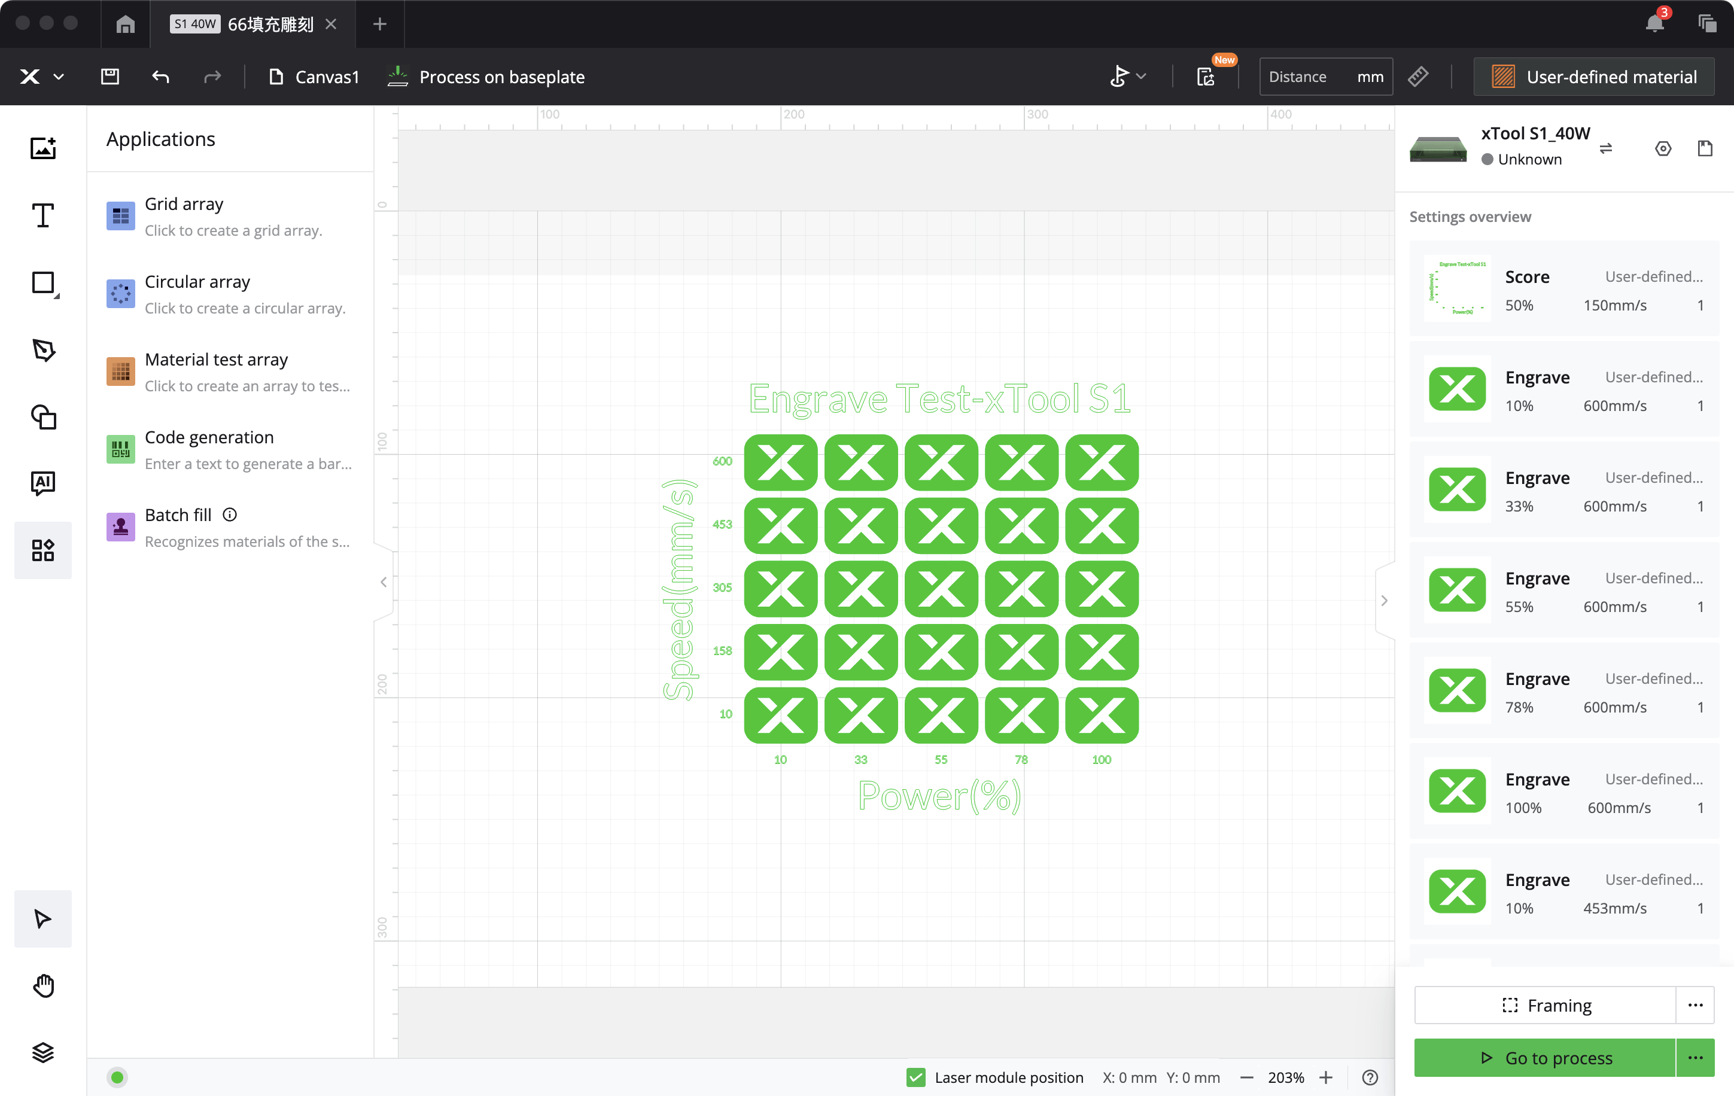Open User-defined material selector
This screenshot has width=1734, height=1096.
[1593, 77]
